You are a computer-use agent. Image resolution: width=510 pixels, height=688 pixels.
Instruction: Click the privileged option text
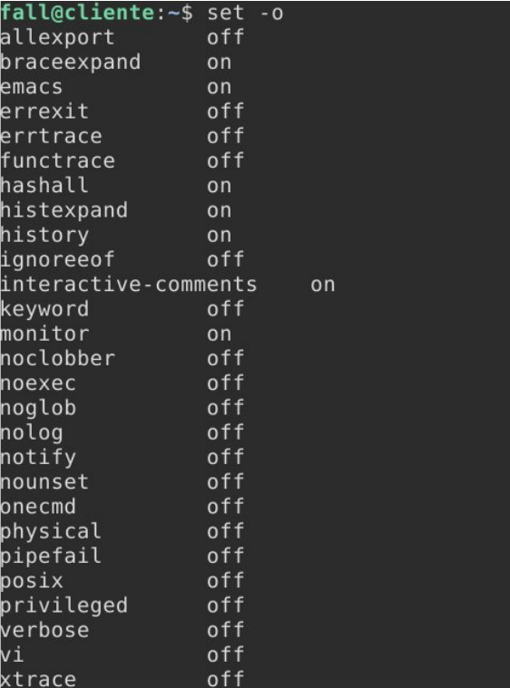coord(64,606)
